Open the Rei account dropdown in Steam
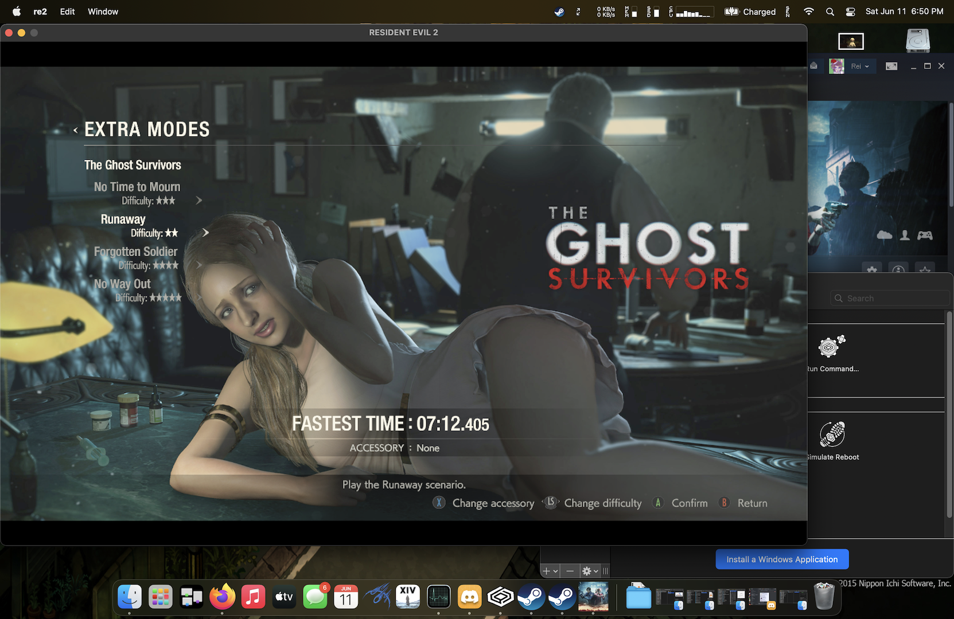This screenshot has height=619, width=954. (x=859, y=66)
